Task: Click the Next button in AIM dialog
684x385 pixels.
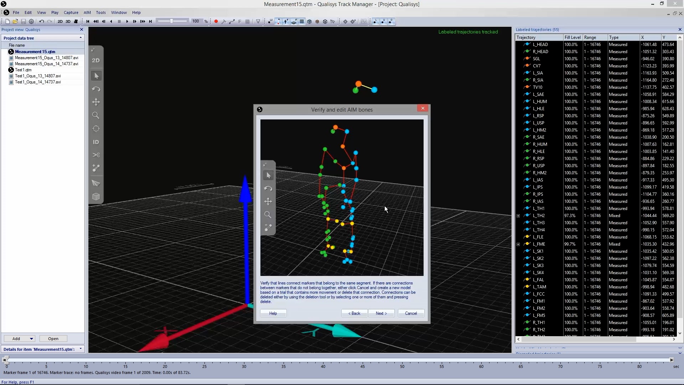Action: (x=381, y=313)
